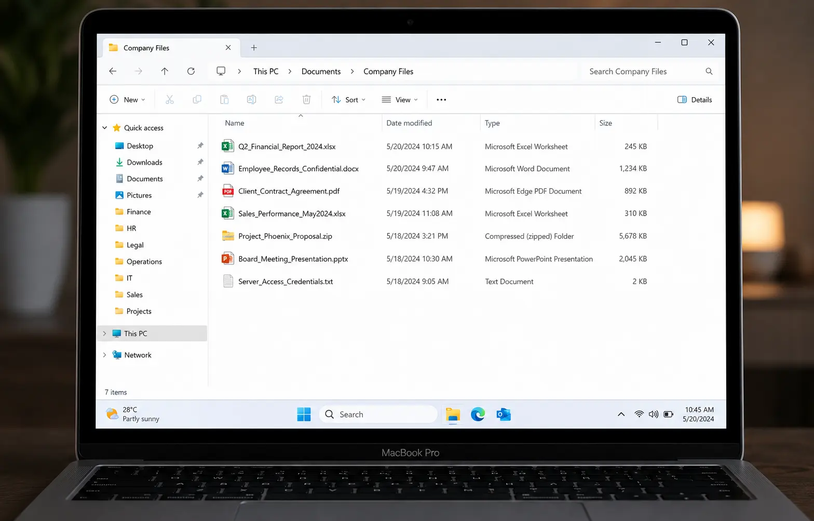Click the Copy icon in toolbar
Viewport: 814px width, 521px height.
tap(197, 100)
